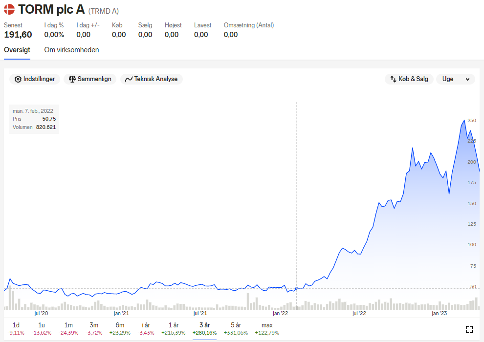The image size is (484, 342).
Task: Expand the fullscreen chart icon
Action: tap(469, 329)
